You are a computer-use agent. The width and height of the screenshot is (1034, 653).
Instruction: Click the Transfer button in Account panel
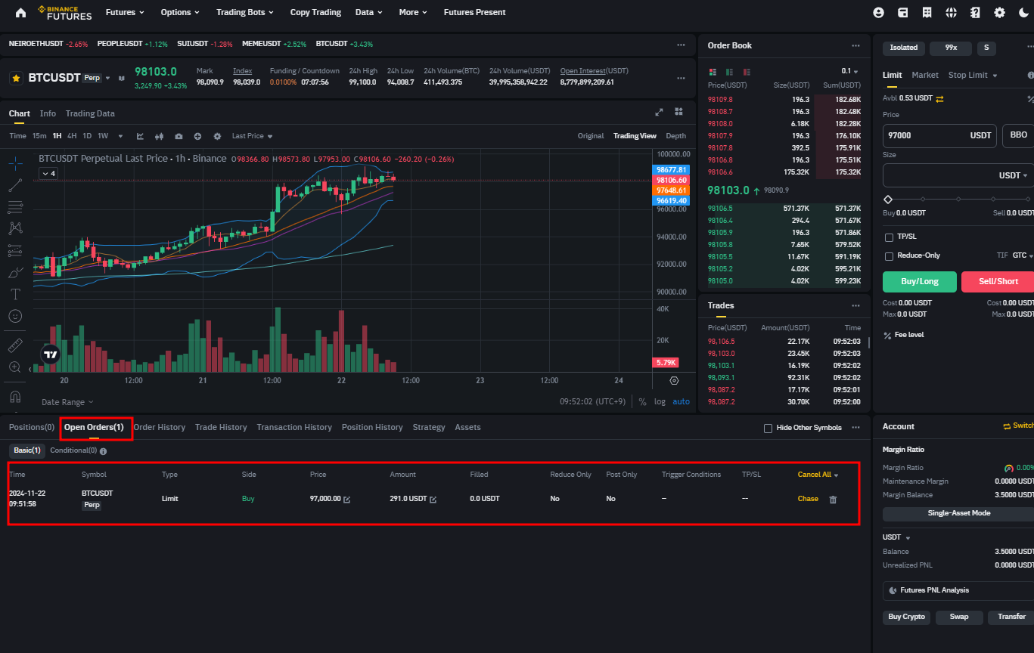tap(1011, 617)
